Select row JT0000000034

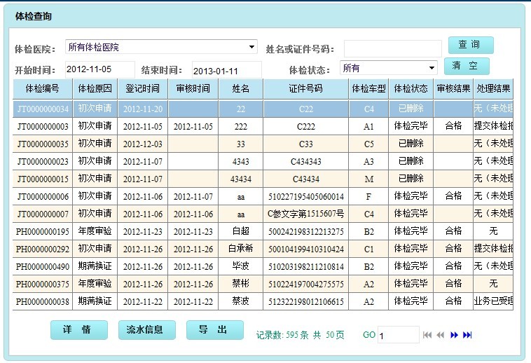(263, 109)
